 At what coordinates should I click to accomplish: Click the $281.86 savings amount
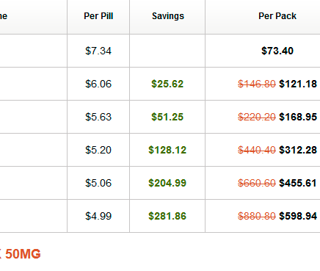tap(167, 216)
